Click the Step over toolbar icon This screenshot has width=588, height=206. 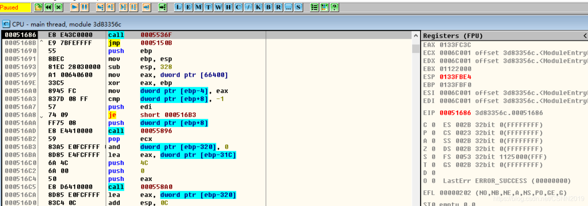pos(110,7)
